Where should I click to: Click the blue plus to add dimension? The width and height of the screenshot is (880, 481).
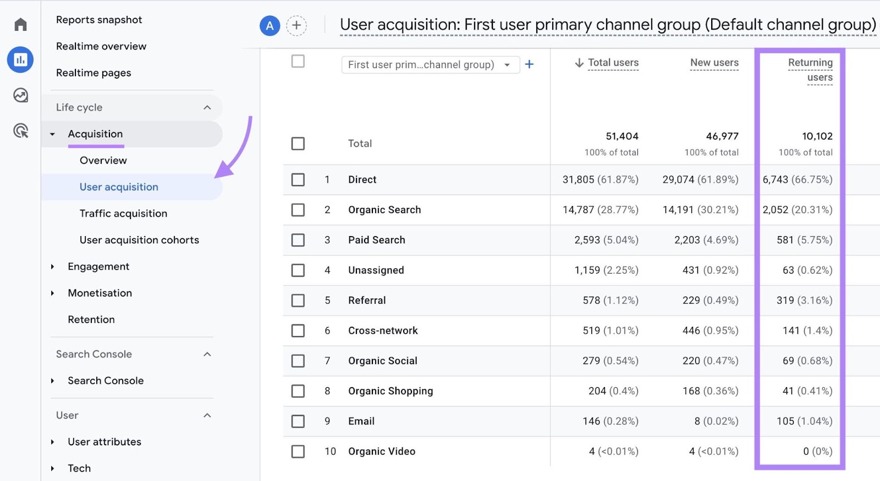coord(529,64)
